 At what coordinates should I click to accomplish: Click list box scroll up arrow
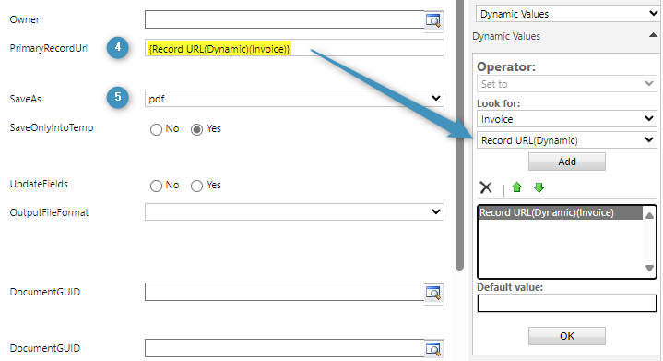tap(649, 215)
